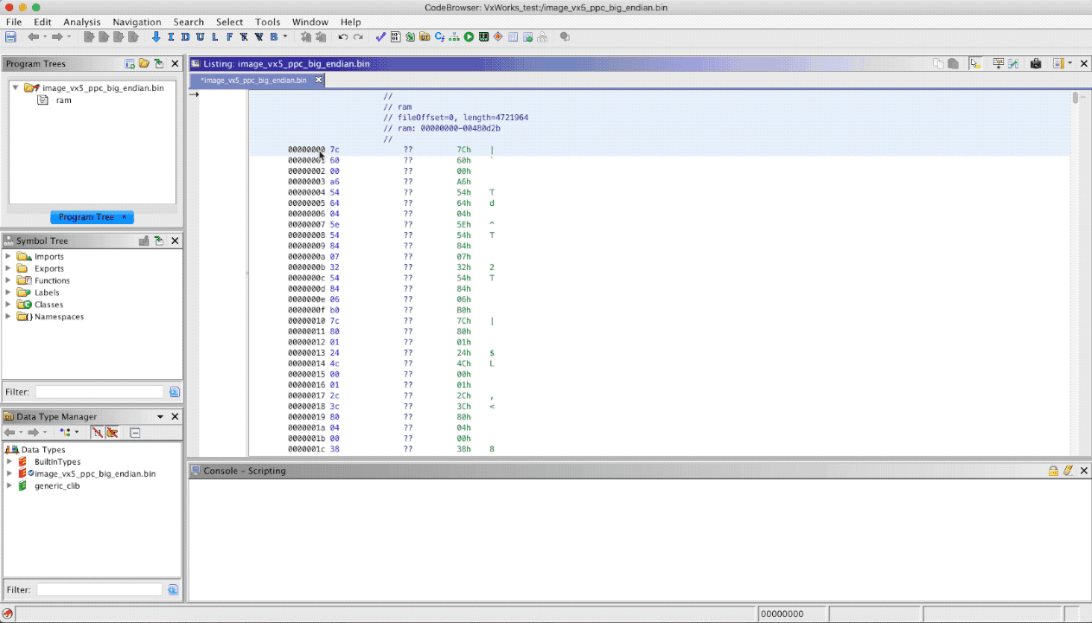Click the 'B' next bookmark navigation icon

(274, 37)
